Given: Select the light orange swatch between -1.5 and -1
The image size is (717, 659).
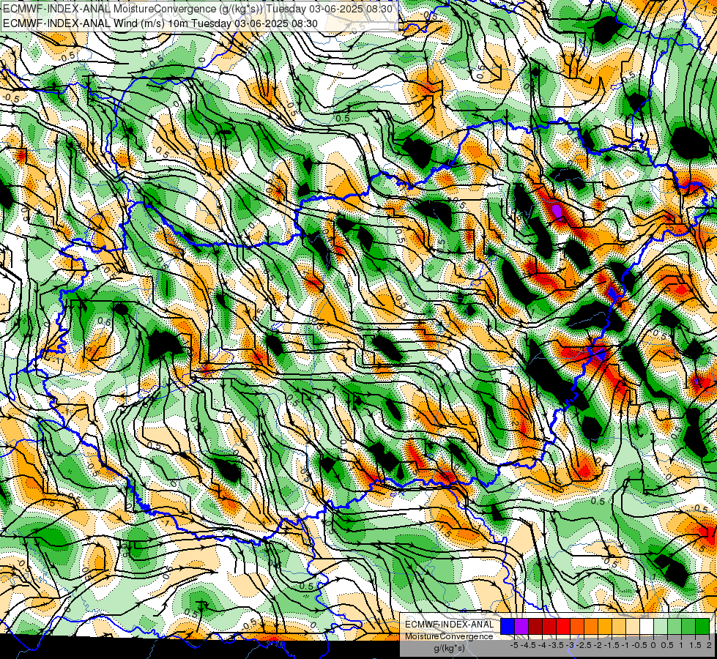Looking at the screenshot, I should [619, 627].
